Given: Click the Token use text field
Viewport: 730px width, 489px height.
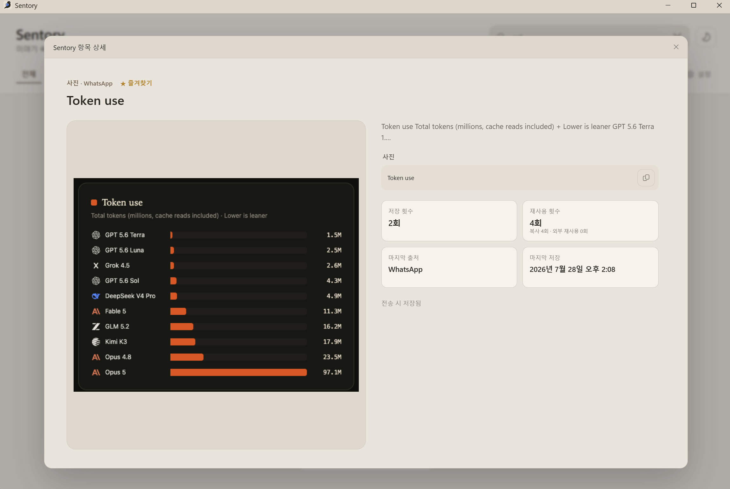Looking at the screenshot, I should click(x=520, y=178).
